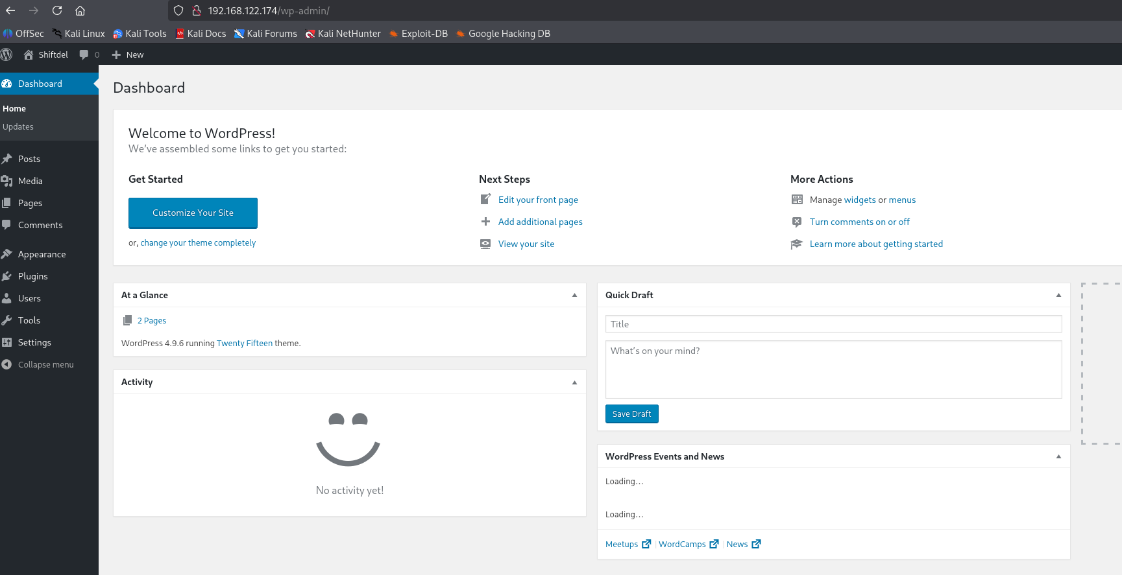Select the Home submenu item
Viewport: 1122px width, 575px height.
click(14, 109)
